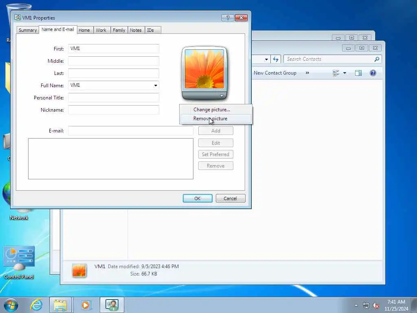Expand the Full Name dropdown
Screen dimensions: 417x313
156,86
